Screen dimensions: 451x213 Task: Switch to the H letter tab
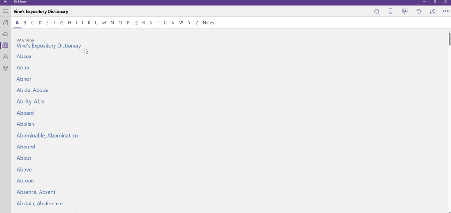click(x=69, y=23)
